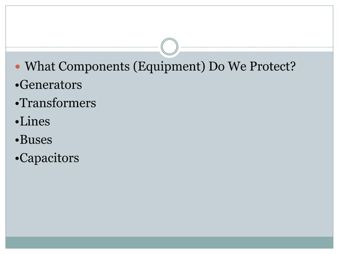Click the orange bullet before the heading

[18, 66]
